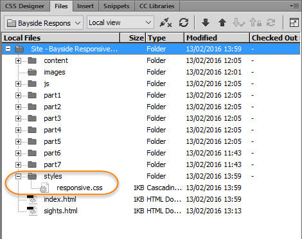302x239 pixels.
Task: Select the responsive.css file name
Action: (80, 188)
